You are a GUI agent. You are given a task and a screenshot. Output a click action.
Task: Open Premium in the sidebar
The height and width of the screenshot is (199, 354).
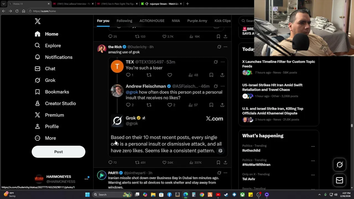pyautogui.click(x=49, y=115)
